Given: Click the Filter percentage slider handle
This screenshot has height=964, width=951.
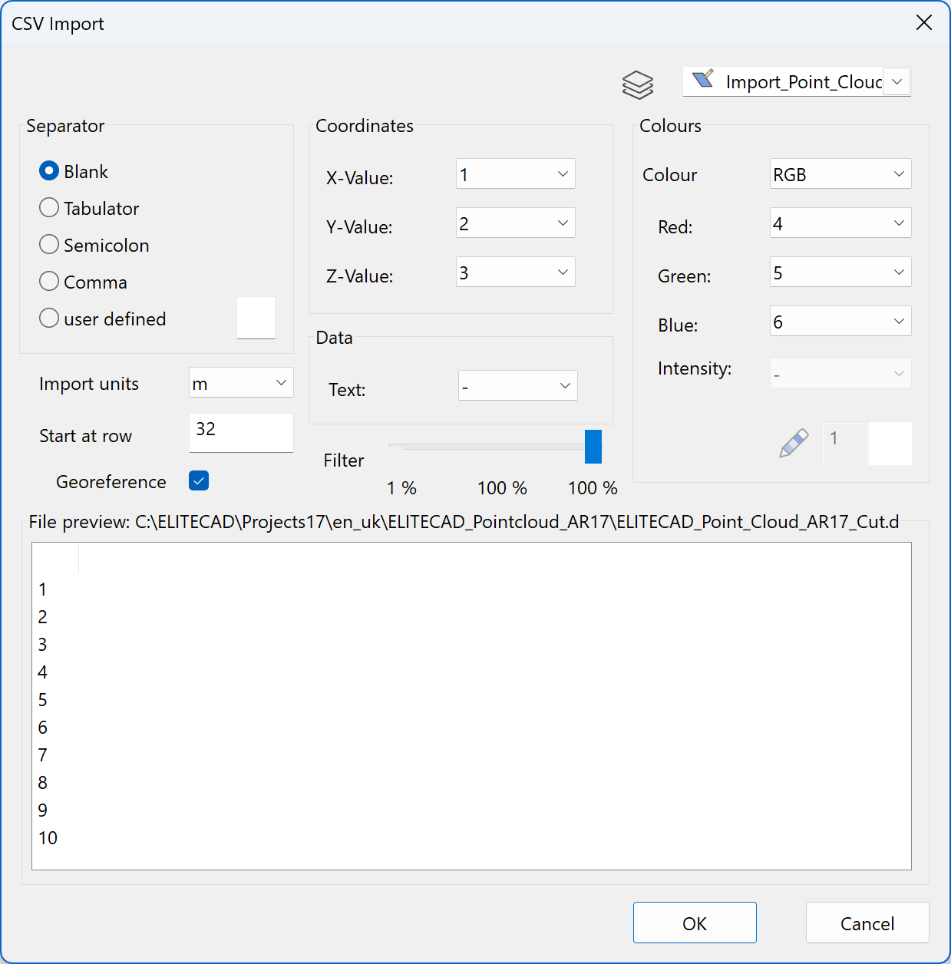Looking at the screenshot, I should click(x=593, y=447).
